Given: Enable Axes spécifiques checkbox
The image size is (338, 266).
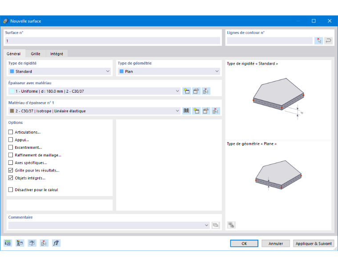Looking at the screenshot, I should coord(11,163).
